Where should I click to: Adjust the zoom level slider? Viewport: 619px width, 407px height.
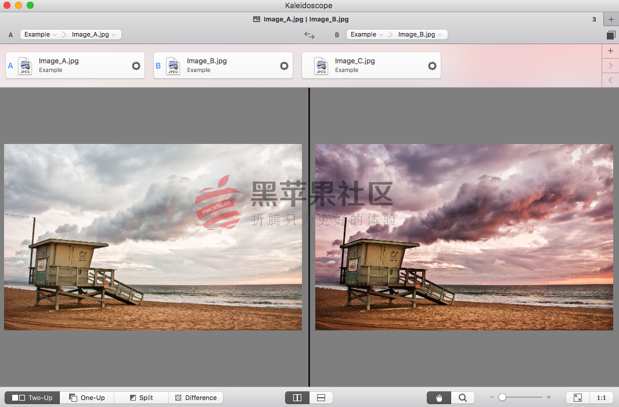(x=520, y=397)
